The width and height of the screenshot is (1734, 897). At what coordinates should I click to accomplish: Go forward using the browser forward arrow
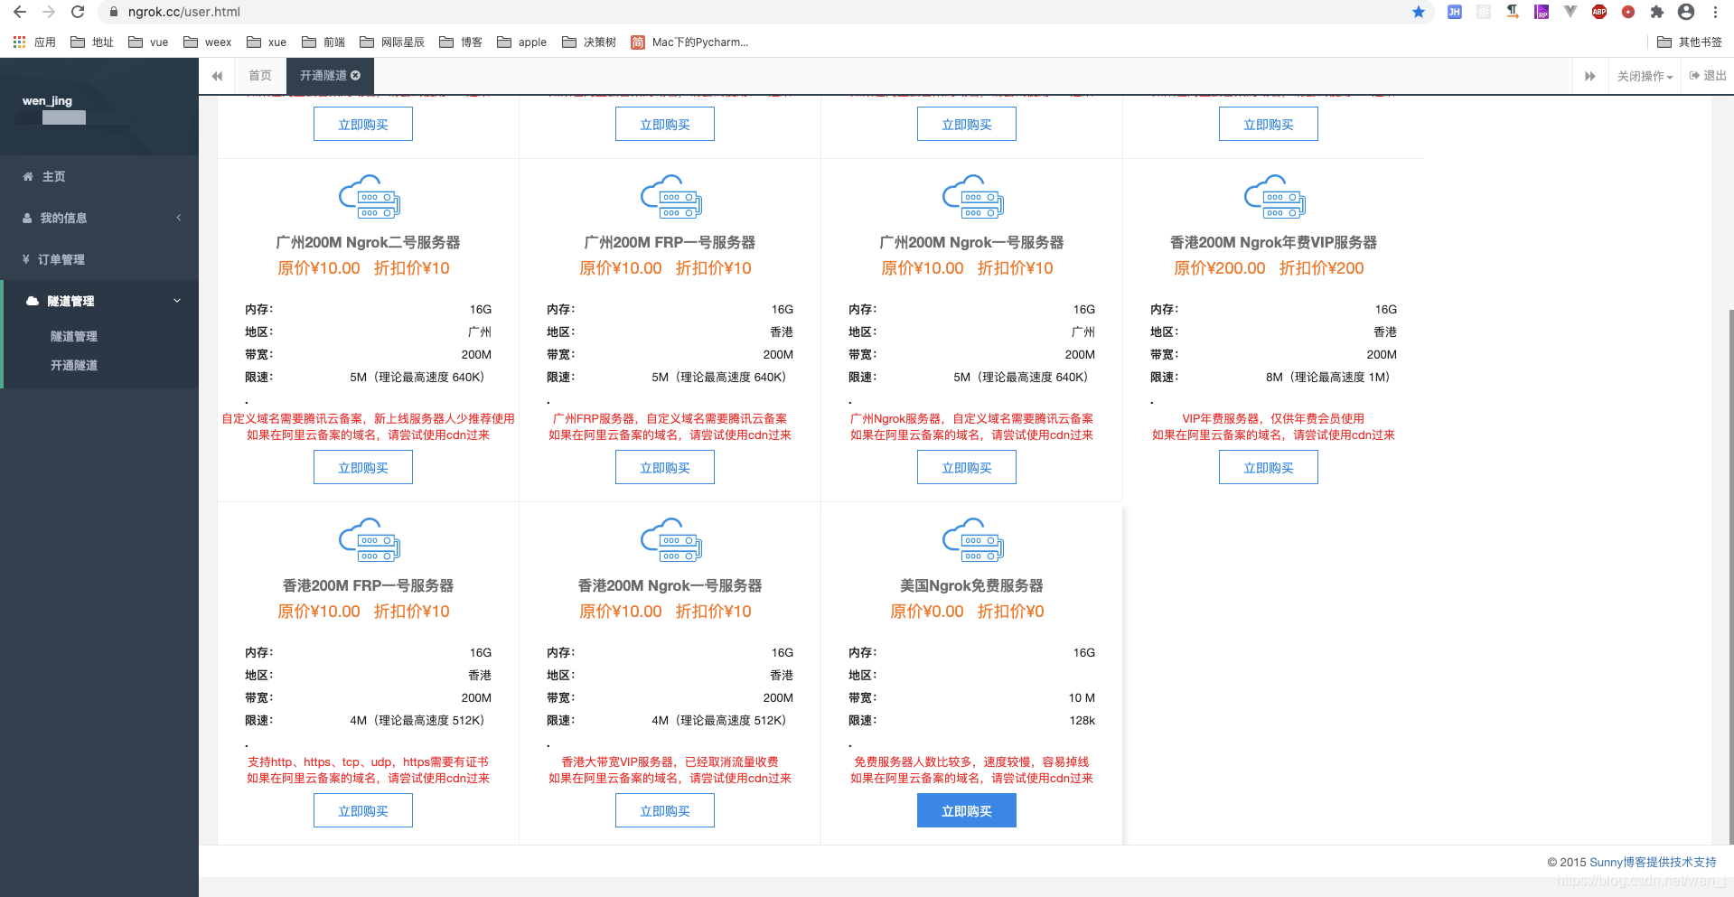click(x=49, y=12)
